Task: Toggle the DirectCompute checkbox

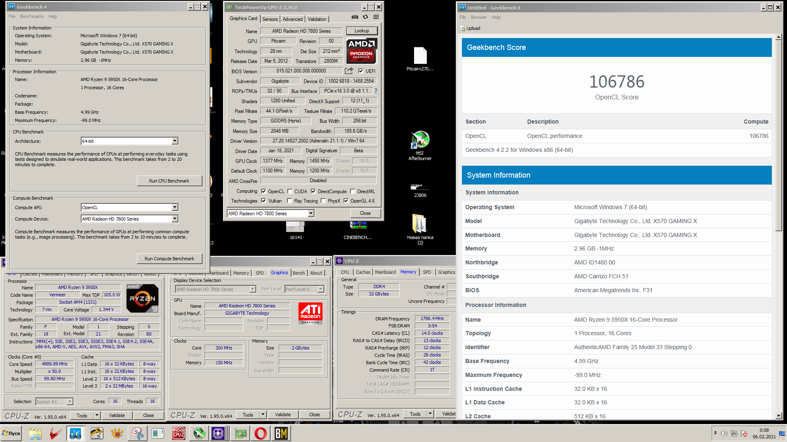Action: pyautogui.click(x=313, y=191)
